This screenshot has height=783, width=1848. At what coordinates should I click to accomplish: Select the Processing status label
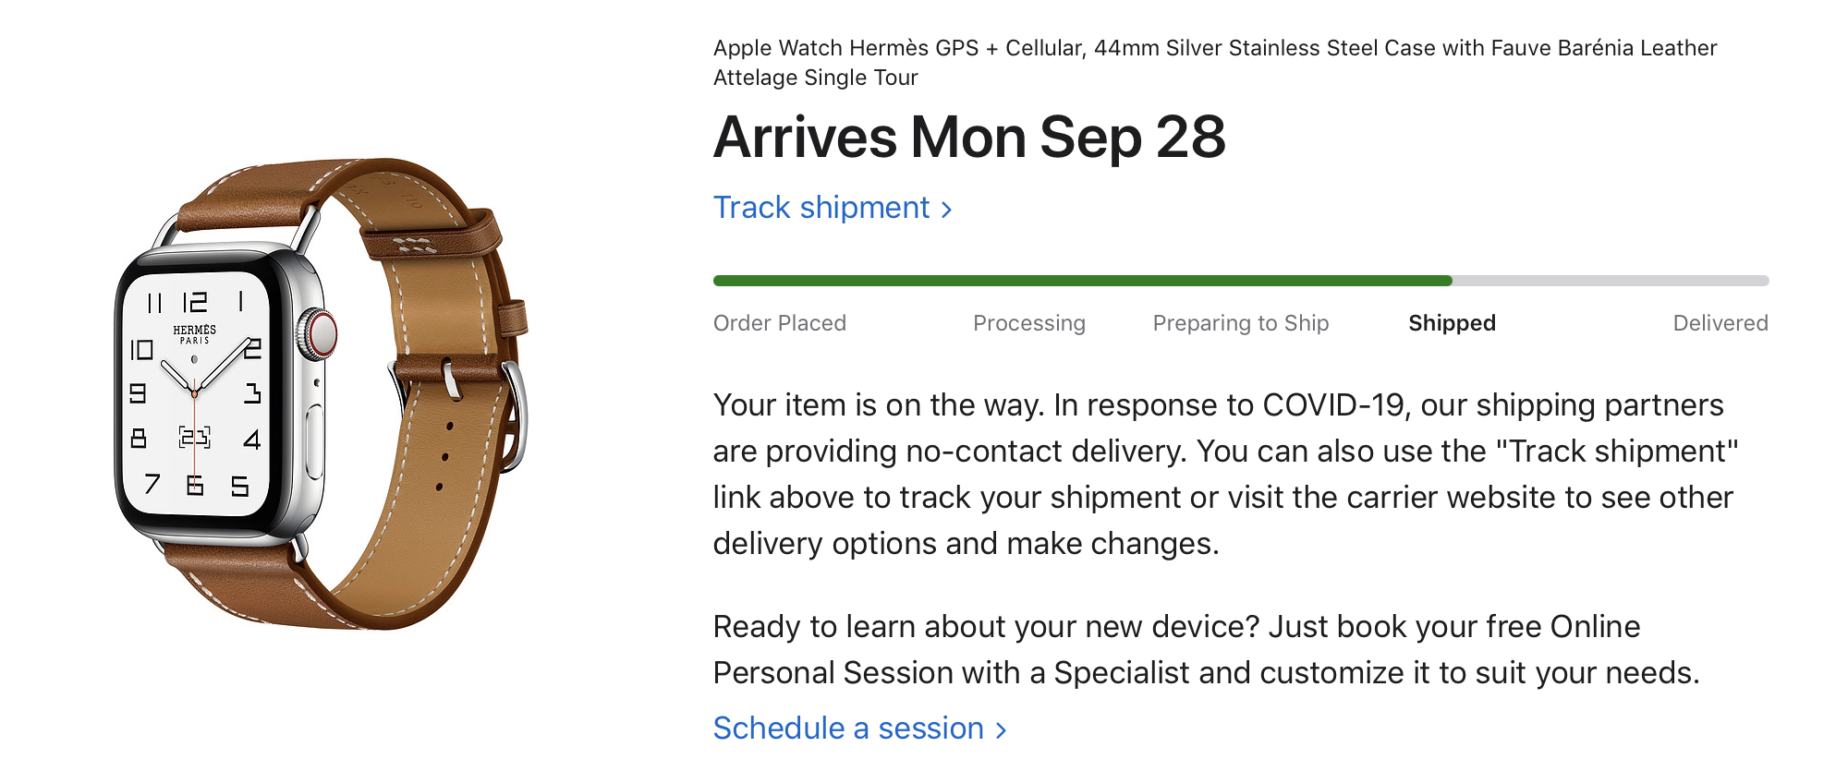tap(1028, 323)
